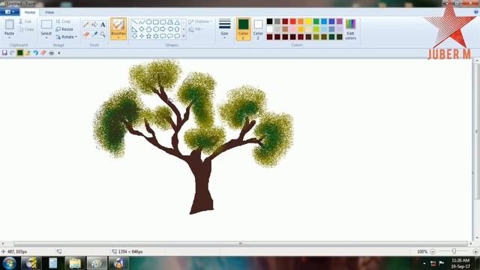Choose the Right triangle shape

tap(135, 29)
